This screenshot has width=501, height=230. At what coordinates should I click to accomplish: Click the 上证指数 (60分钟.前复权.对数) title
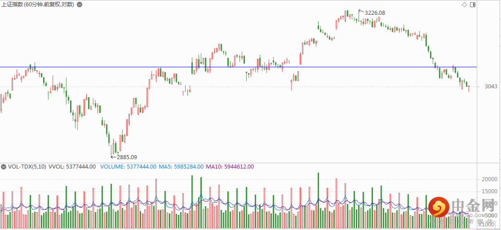pos(38,4)
